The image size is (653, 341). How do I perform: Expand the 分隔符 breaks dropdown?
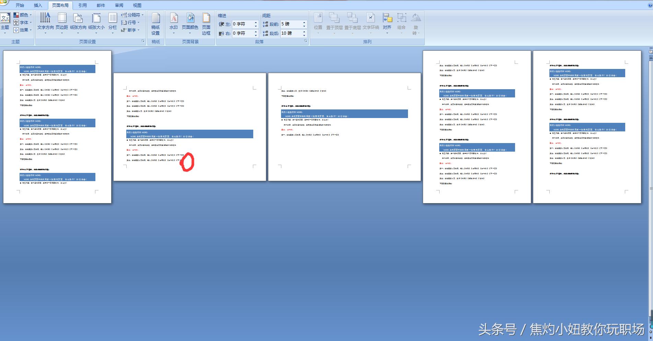(x=132, y=15)
